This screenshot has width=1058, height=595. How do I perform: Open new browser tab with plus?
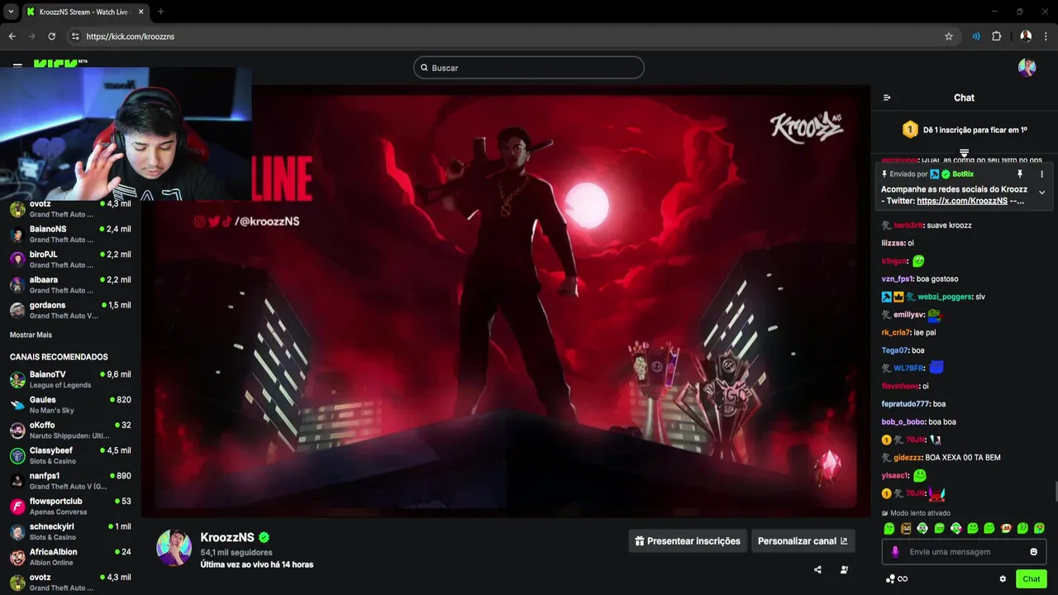click(x=160, y=12)
